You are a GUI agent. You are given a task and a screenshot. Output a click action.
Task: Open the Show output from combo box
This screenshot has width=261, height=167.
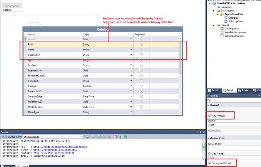(x=53, y=137)
